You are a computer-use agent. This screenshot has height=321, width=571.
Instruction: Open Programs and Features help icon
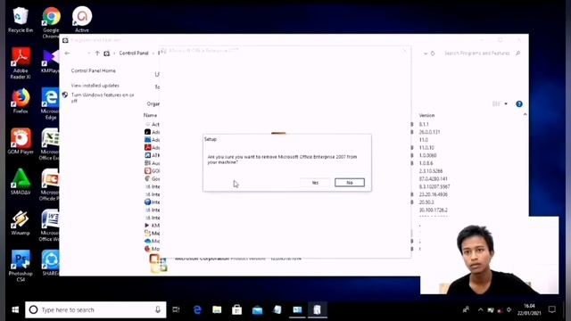(x=519, y=104)
